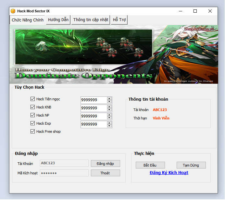Close the Hack Mod Sector IX window
The height and width of the screenshot is (200, 225).
point(210,11)
